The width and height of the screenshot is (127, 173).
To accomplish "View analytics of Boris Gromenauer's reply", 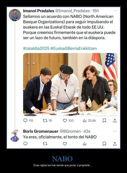I will click(84, 144).
